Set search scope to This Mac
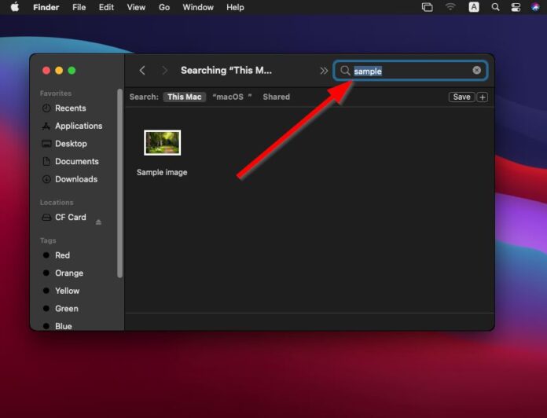Image resolution: width=547 pixels, height=418 pixels. click(x=184, y=97)
